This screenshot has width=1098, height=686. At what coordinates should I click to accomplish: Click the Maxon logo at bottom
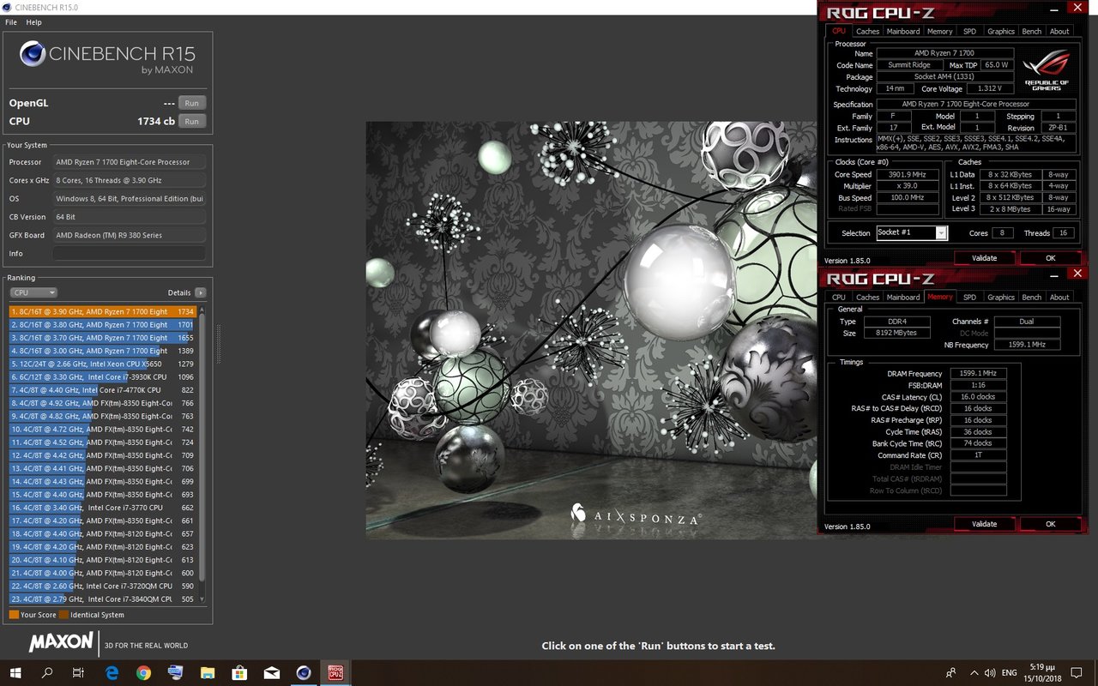61,642
